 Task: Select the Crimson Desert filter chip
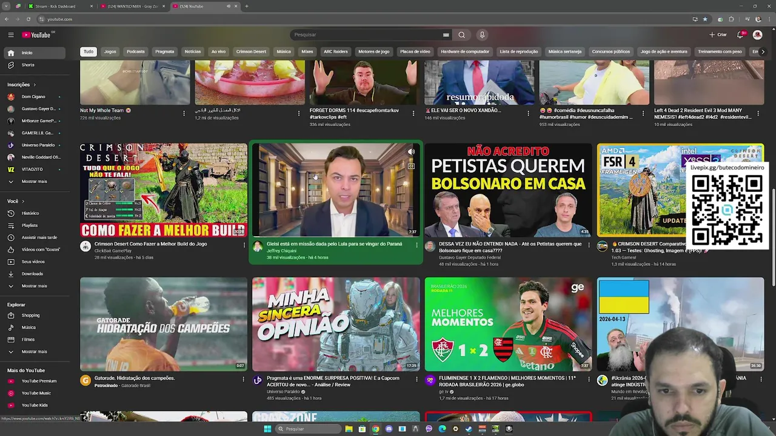pos(251,51)
